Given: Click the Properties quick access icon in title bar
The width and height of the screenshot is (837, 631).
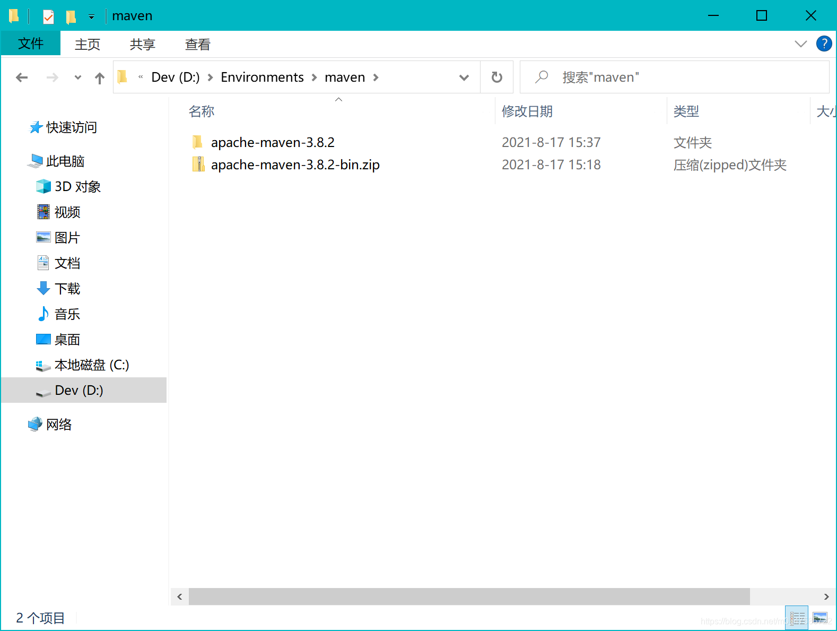Looking at the screenshot, I should [48, 16].
